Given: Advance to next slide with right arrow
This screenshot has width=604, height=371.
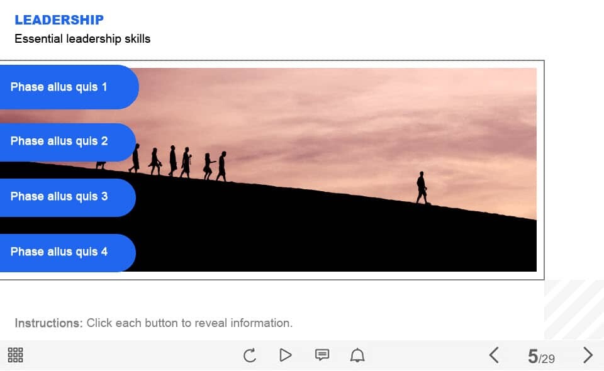Looking at the screenshot, I should (588, 355).
